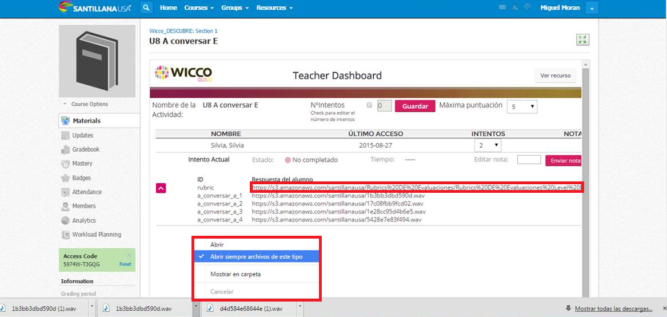Click the Workload Planning icon
The image size is (667, 317).
65,235
